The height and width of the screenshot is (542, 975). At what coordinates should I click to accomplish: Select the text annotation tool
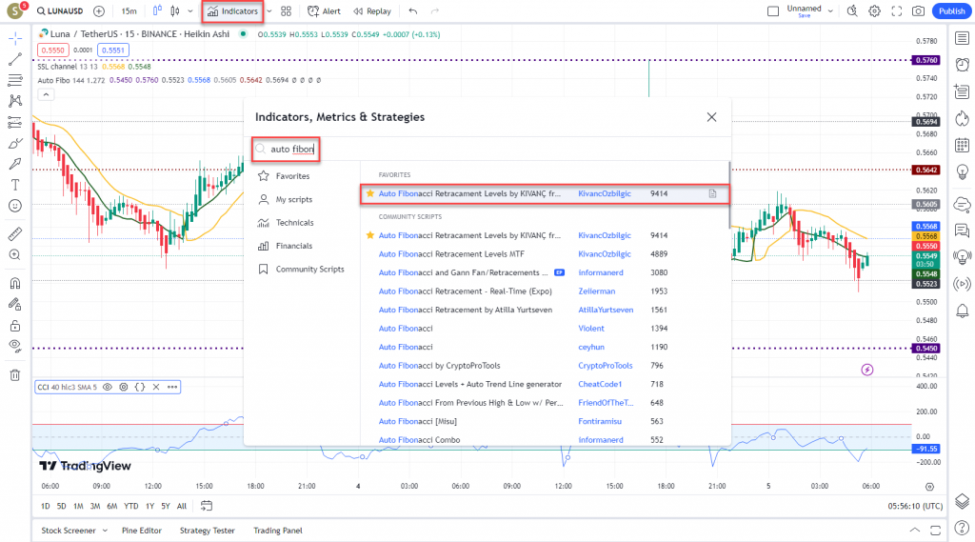point(15,185)
